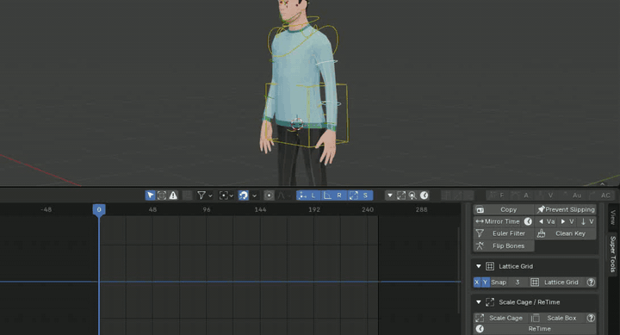Viewport: 620px width, 335px height.
Task: Click the dimmed V button in graph header
Action: [x=546, y=195]
